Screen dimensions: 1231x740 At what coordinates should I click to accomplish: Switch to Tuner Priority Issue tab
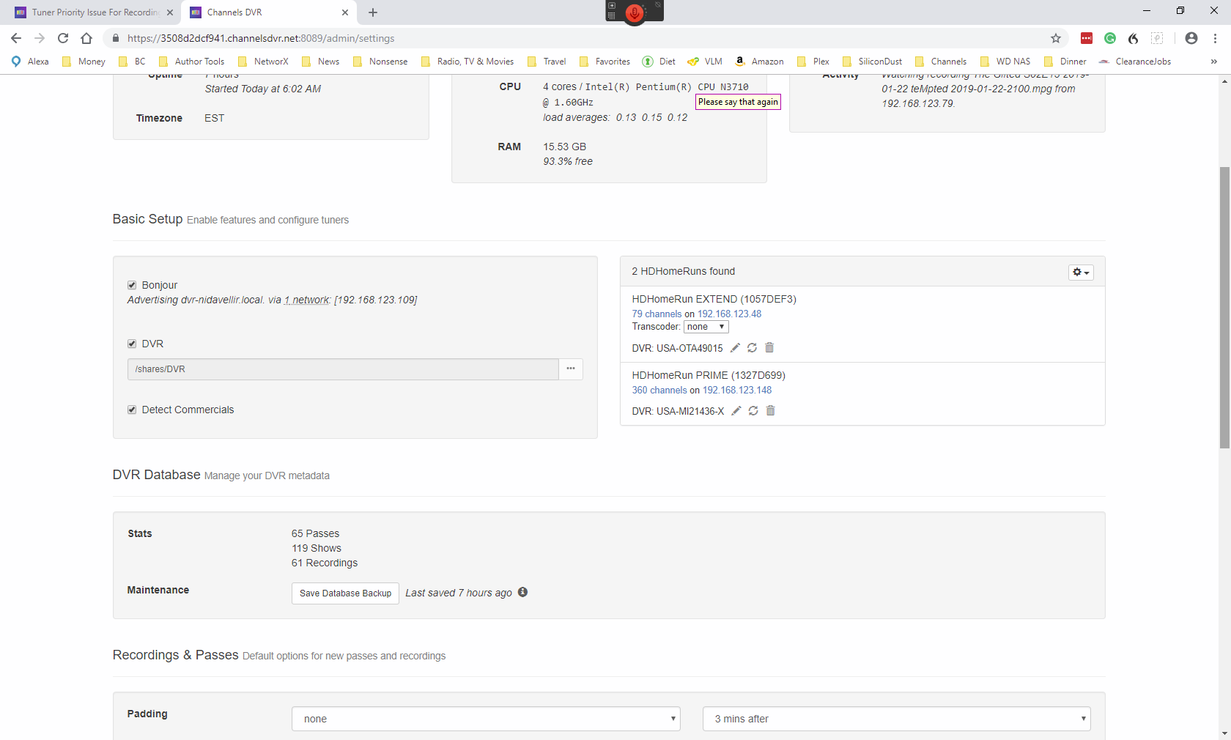[x=95, y=12]
